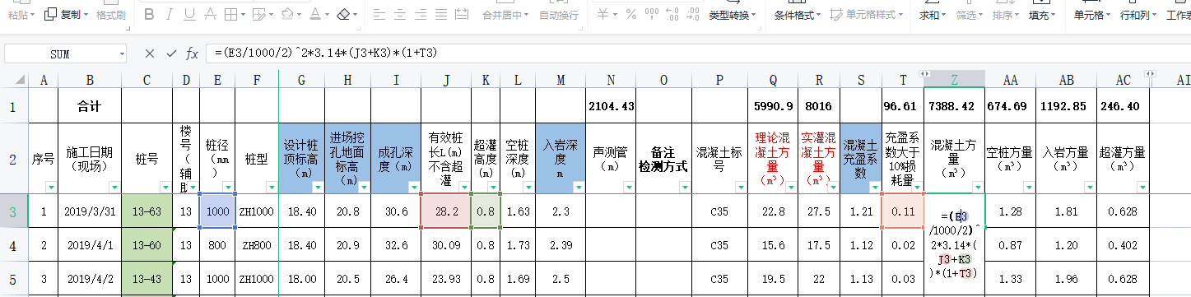
Task: Click the select-all corner box
Action: tap(14, 79)
